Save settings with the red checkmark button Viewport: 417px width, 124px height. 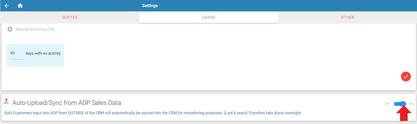click(406, 76)
